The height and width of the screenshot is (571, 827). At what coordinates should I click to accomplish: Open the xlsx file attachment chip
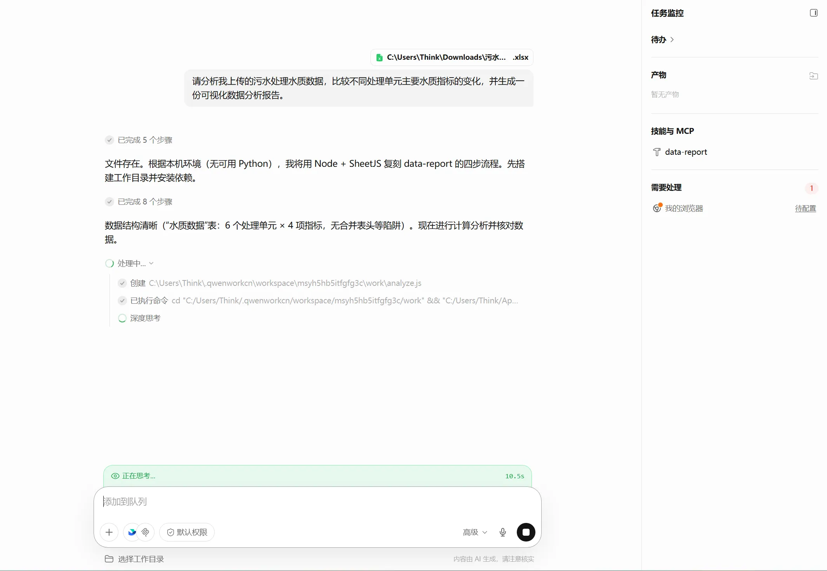pos(452,57)
